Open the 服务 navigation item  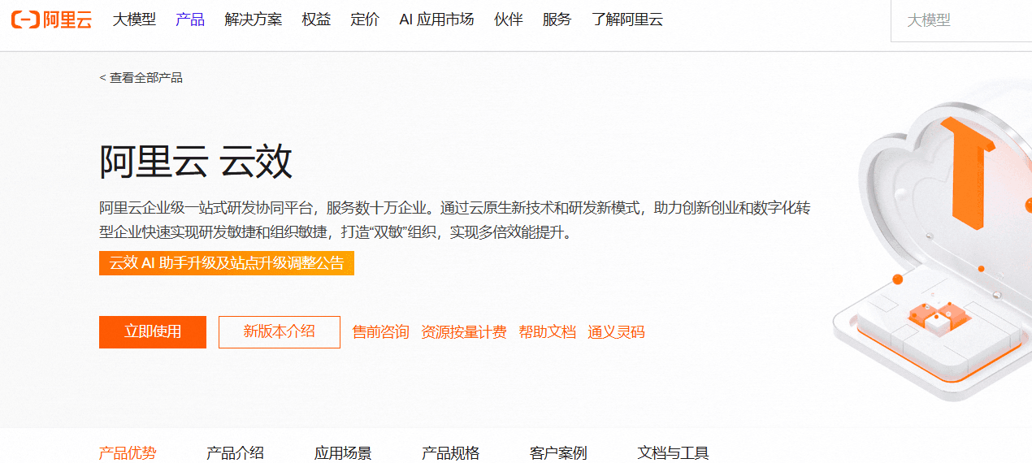[557, 19]
